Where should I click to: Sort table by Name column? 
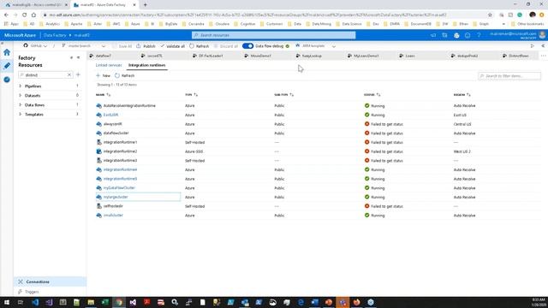[103, 95]
